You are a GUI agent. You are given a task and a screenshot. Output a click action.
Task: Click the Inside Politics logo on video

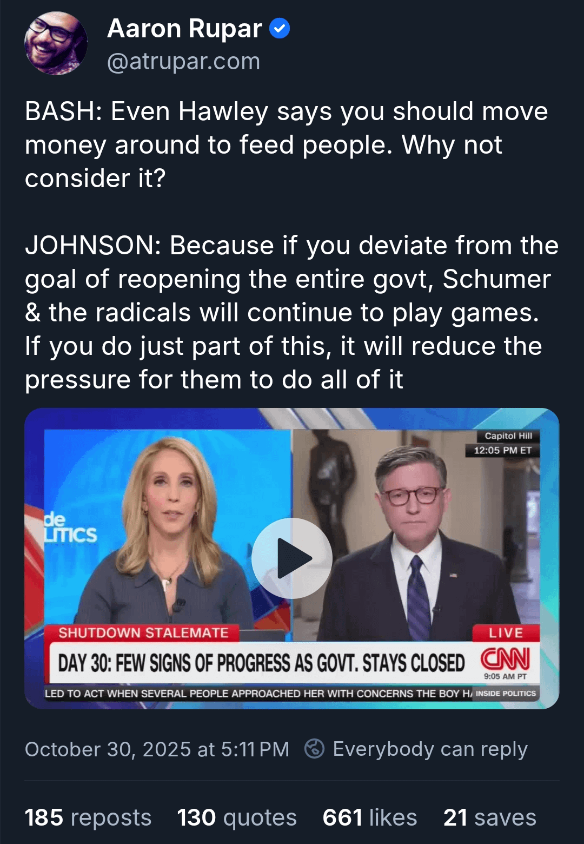point(506,693)
